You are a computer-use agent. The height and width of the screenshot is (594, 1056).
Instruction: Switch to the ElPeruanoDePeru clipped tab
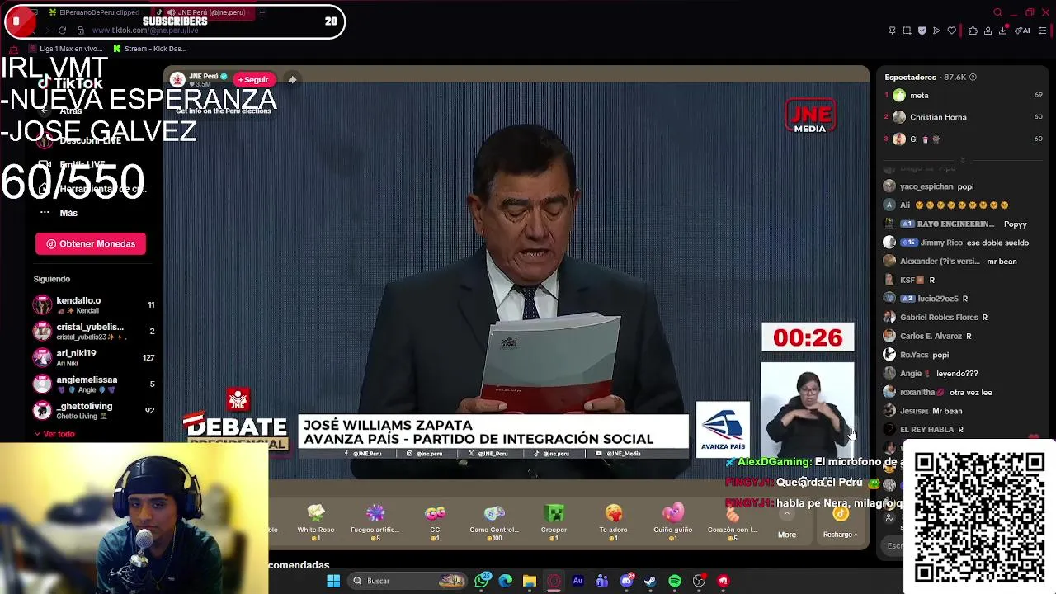tap(94, 12)
